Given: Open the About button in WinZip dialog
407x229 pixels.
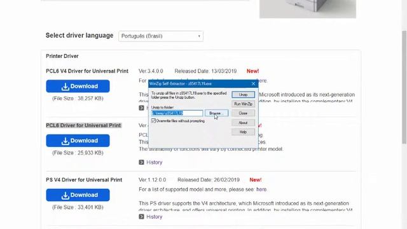Looking at the screenshot, I should click(x=243, y=123).
